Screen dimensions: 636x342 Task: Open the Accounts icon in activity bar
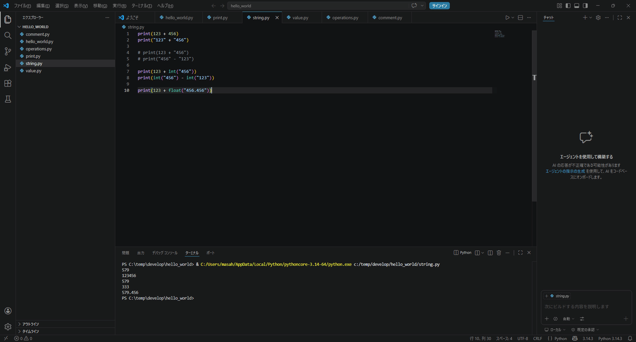7,311
